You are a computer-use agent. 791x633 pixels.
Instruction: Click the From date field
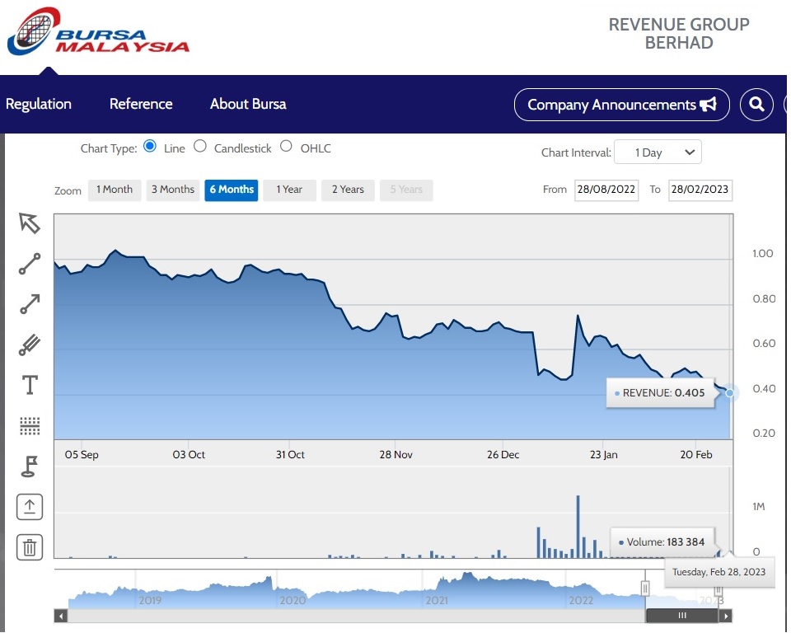click(606, 190)
